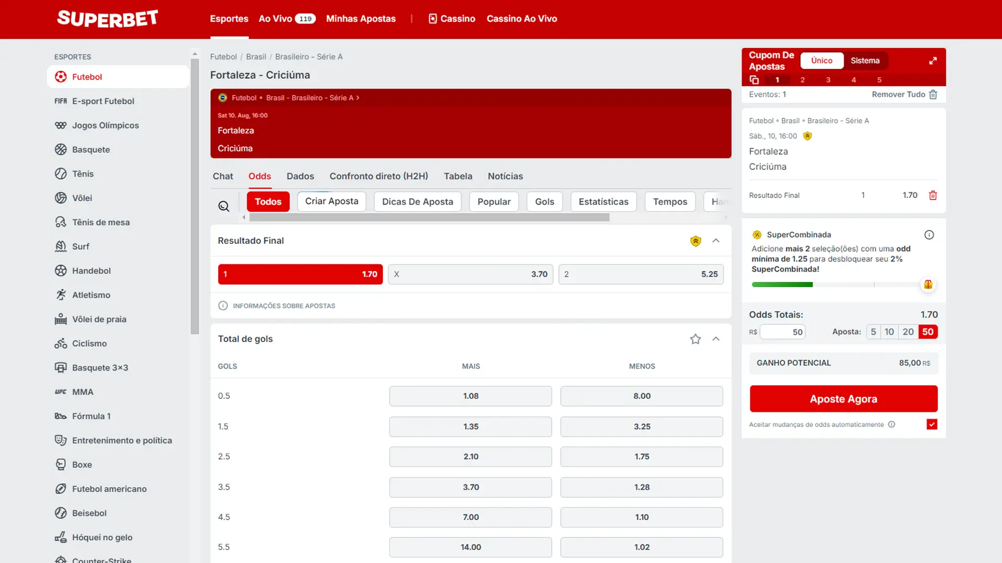Select over 1.5 goals at 1.35
The height and width of the screenshot is (563, 1002).
pos(471,426)
